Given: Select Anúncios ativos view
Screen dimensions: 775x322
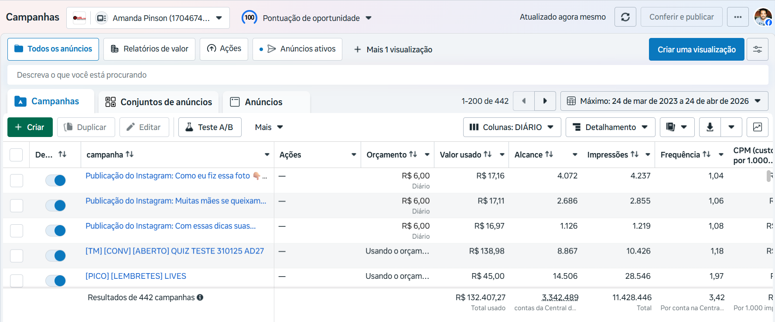Looking at the screenshot, I should pos(297,49).
